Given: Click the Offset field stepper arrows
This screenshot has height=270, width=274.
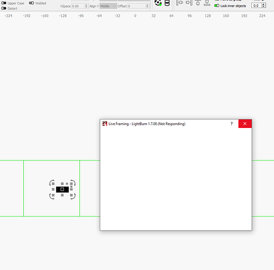Looking at the screenshot, I should coord(147,6).
